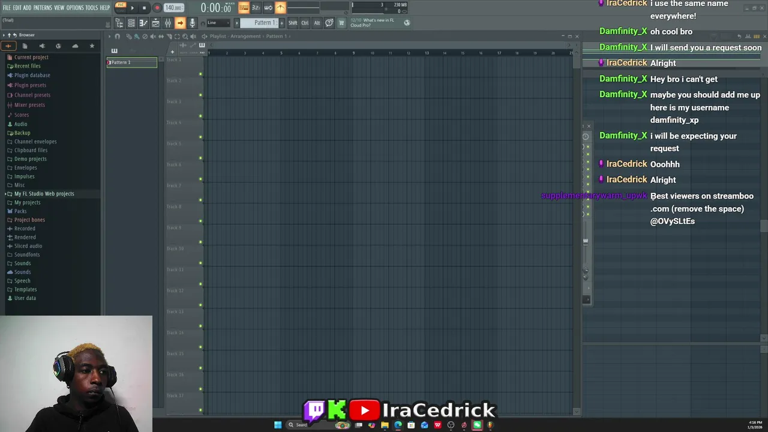Viewport: 768px width, 432px height.
Task: Expand the My projects folder
Action: pos(28,202)
